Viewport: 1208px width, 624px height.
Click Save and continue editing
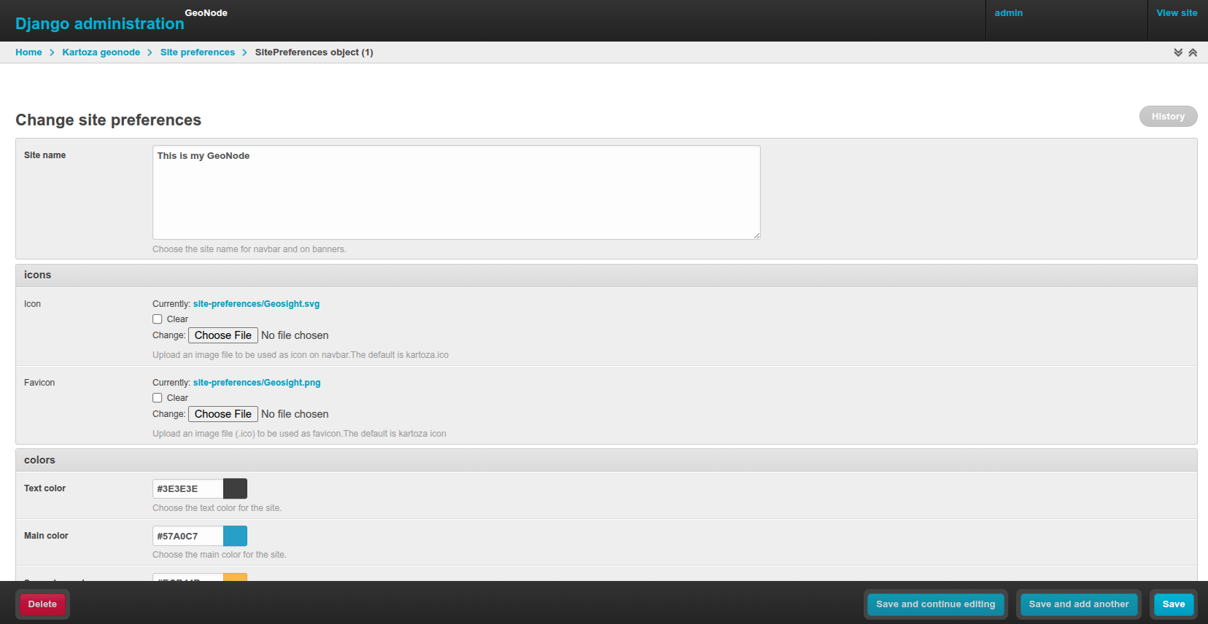935,604
